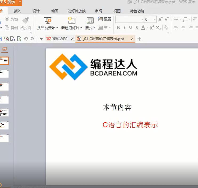The image size is (198, 188).
Task: Decrease font size with A- icon
Action: [x=167, y=19]
